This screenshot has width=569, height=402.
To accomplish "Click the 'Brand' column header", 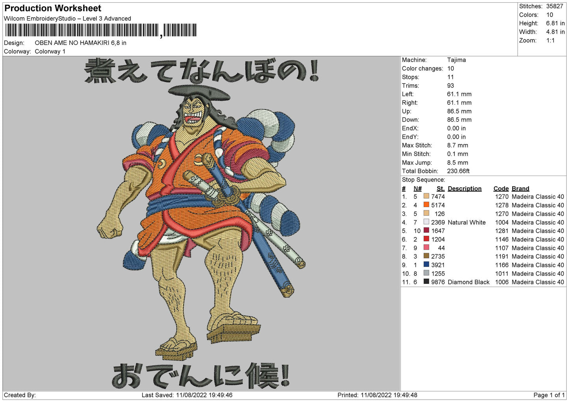I will tap(521, 189).
